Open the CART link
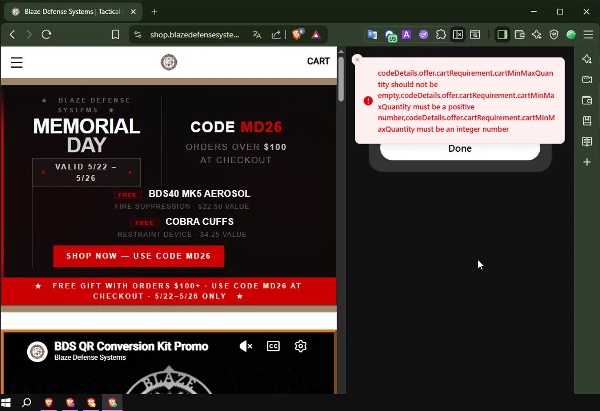600x411 pixels. (x=318, y=61)
